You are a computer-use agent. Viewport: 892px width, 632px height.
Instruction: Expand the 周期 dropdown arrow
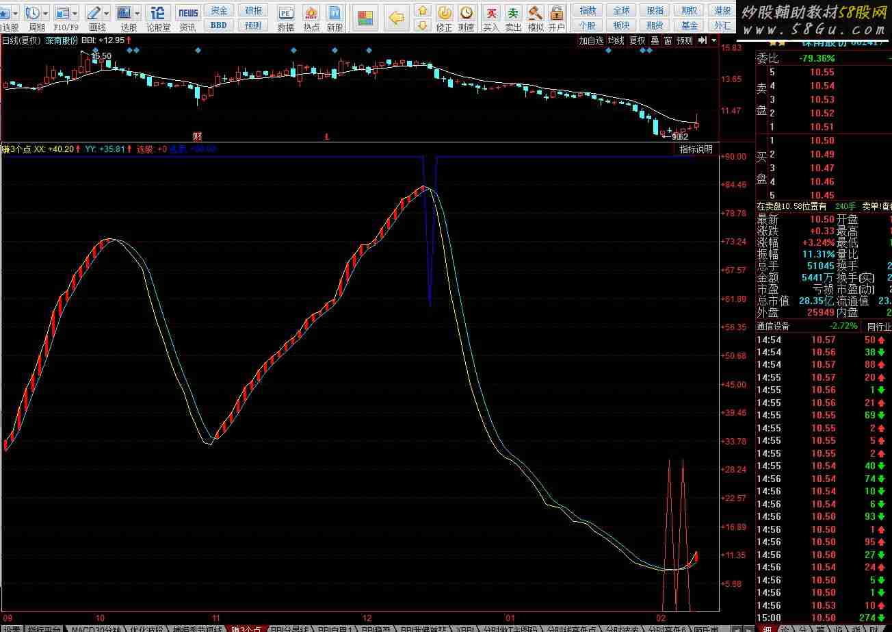pos(45,13)
